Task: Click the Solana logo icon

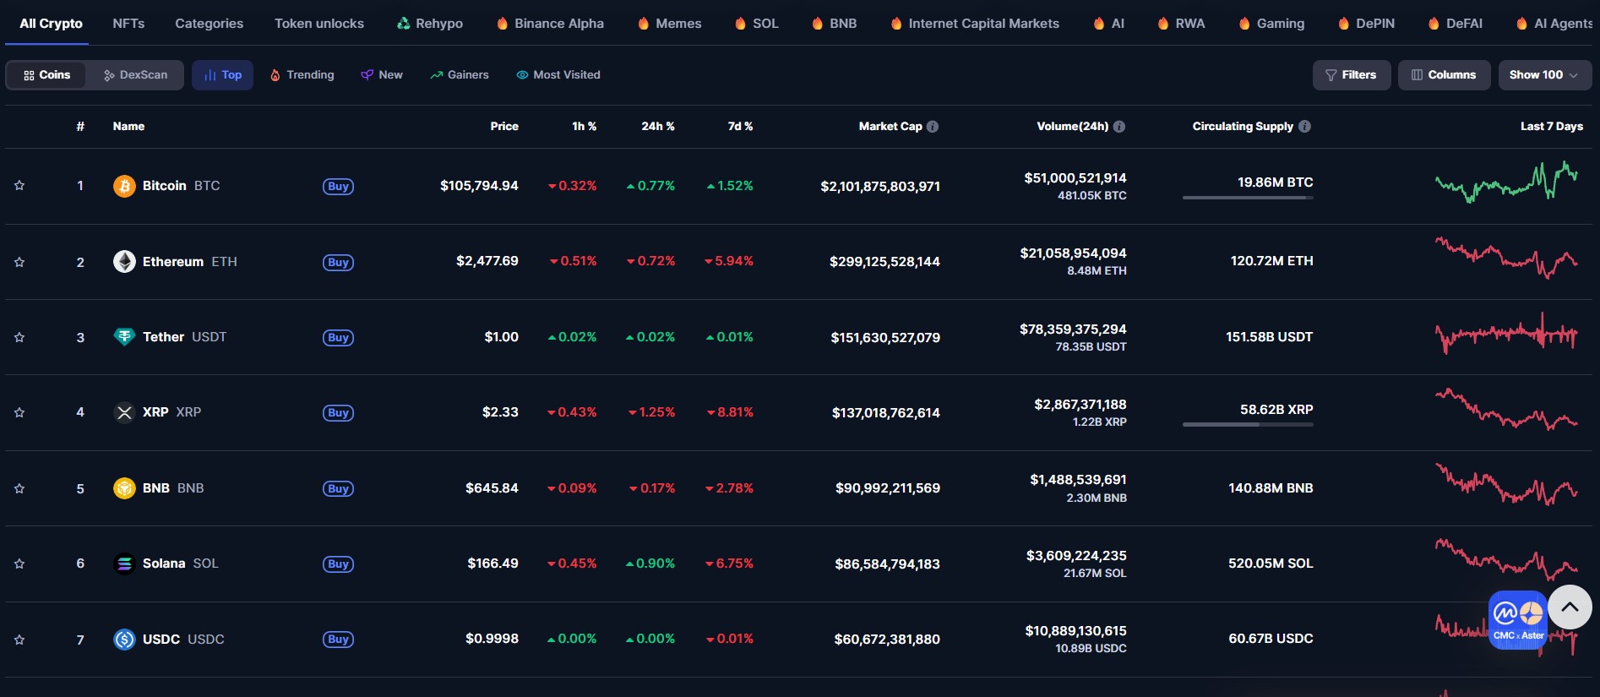Action: [x=124, y=564]
